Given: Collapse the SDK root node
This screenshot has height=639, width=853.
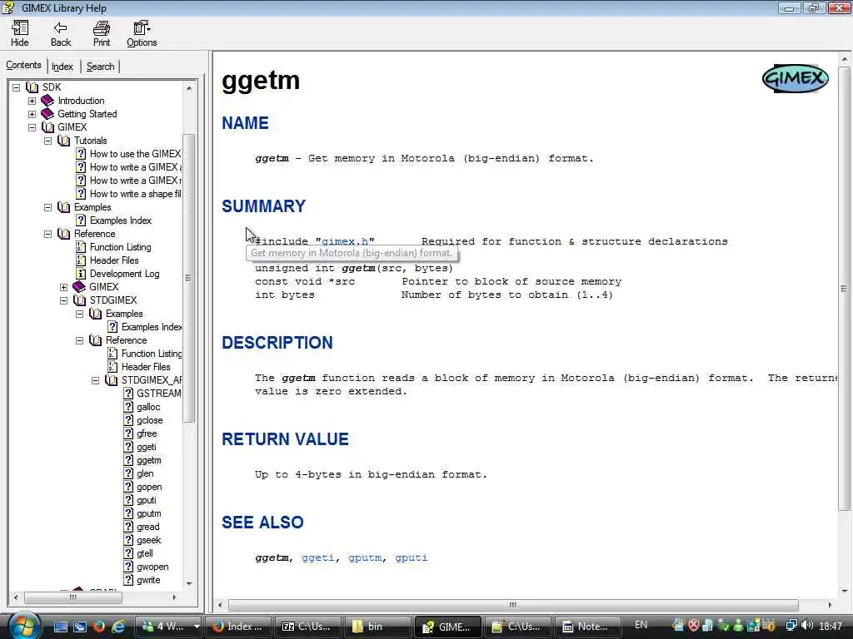Looking at the screenshot, I should (17, 87).
